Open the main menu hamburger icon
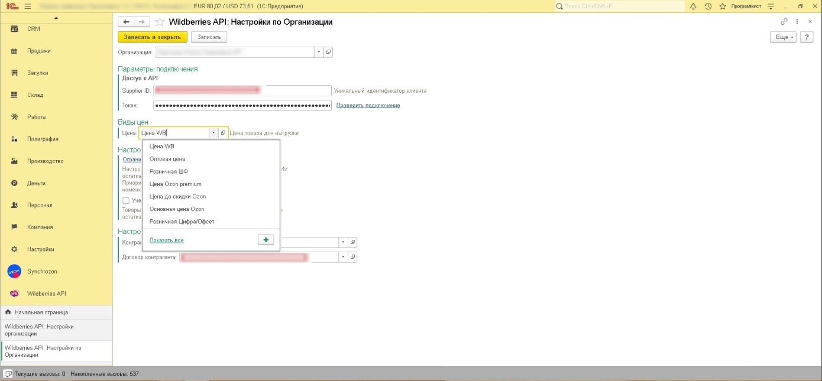822x381 pixels. pos(28,6)
